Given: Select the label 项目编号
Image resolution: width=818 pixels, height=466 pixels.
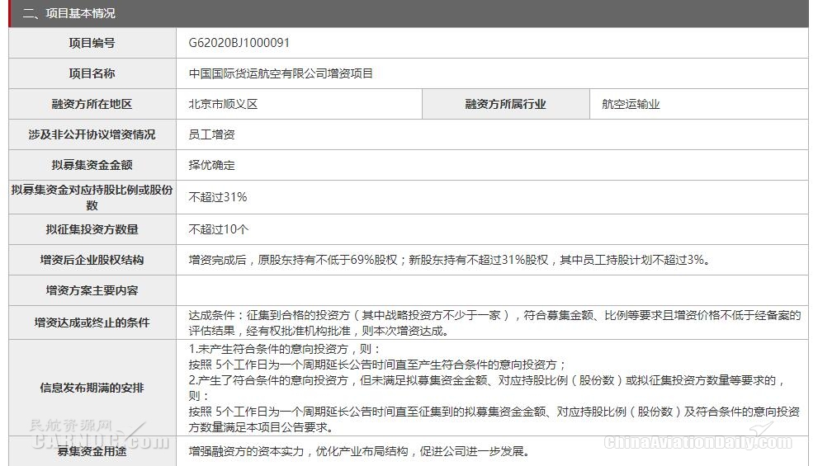Looking at the screenshot, I should click(92, 43).
